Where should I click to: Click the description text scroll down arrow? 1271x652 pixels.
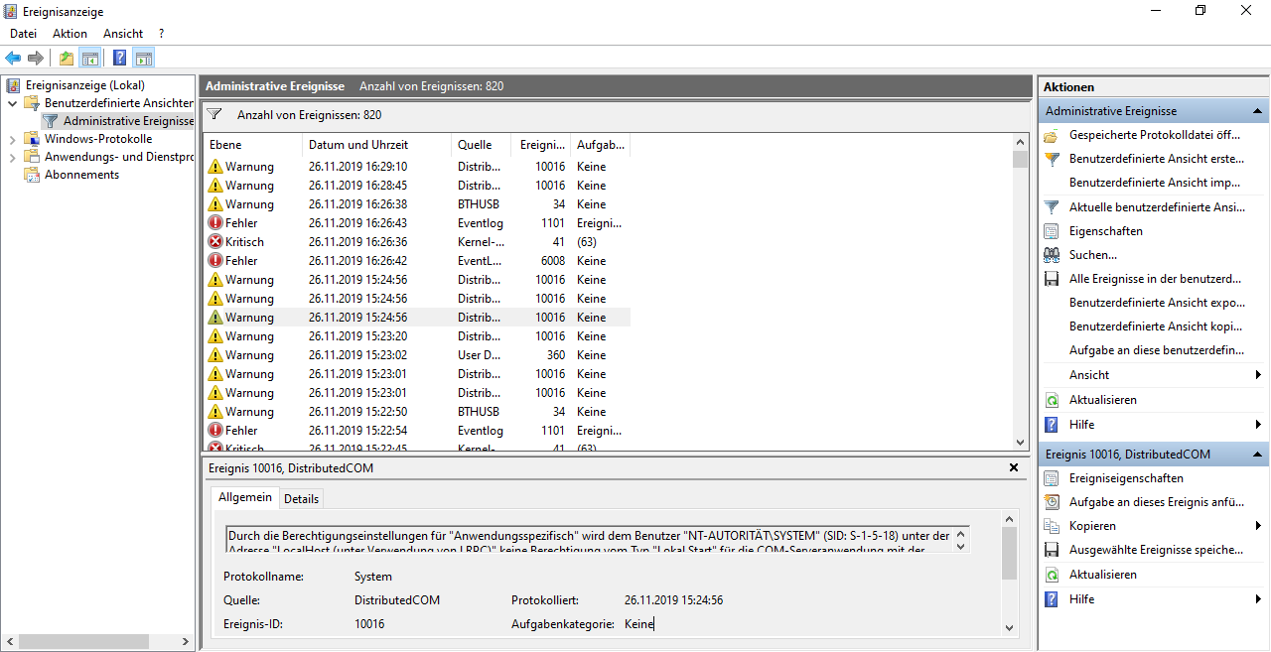pyautogui.click(x=960, y=546)
